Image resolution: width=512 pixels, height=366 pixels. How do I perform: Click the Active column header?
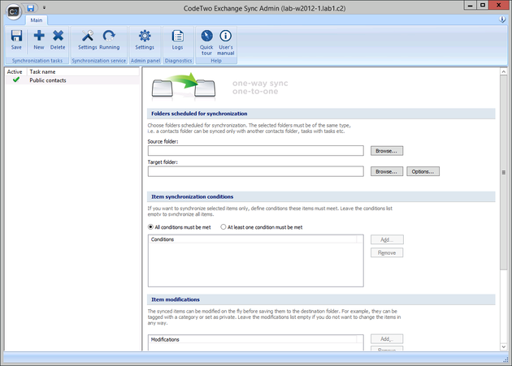pos(15,71)
